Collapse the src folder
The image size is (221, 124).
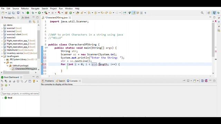coord(5,63)
